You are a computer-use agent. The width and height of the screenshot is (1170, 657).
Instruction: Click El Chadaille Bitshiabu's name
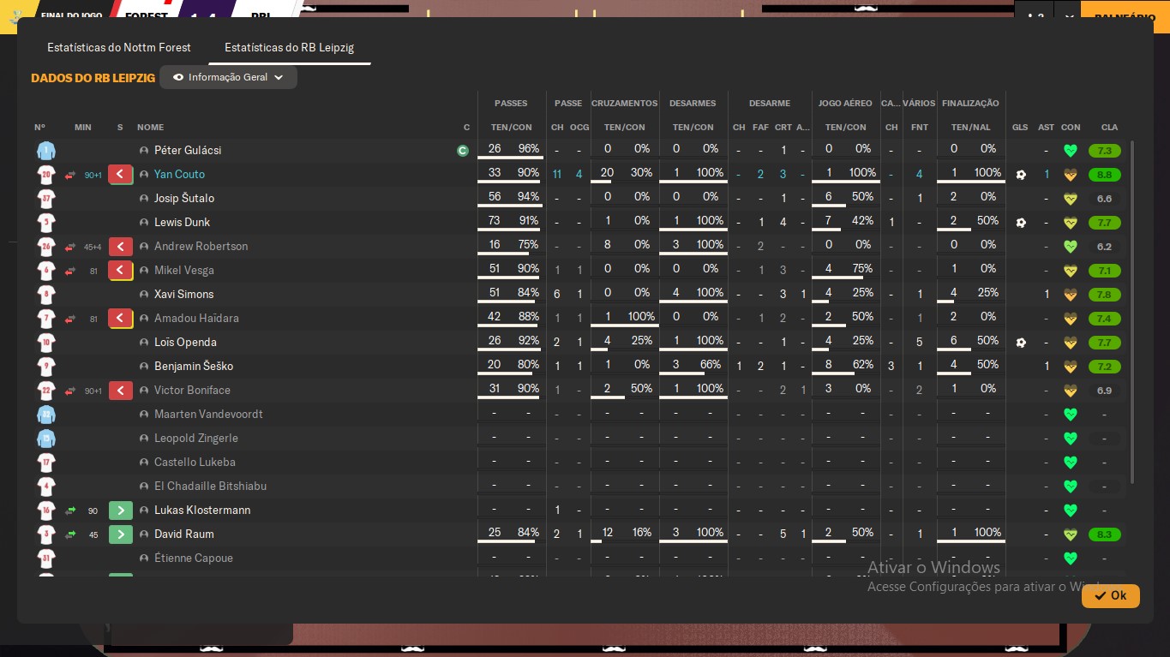[x=210, y=486]
